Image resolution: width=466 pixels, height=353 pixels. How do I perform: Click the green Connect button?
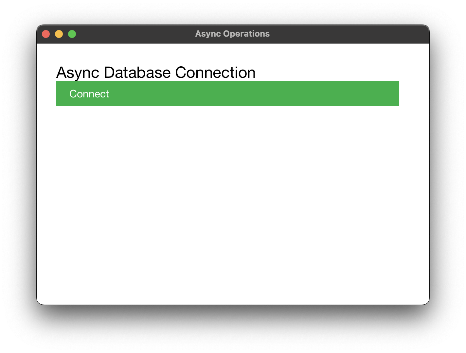click(x=89, y=94)
